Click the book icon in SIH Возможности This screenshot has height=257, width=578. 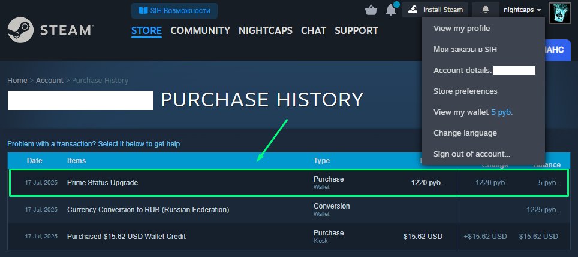coord(143,11)
